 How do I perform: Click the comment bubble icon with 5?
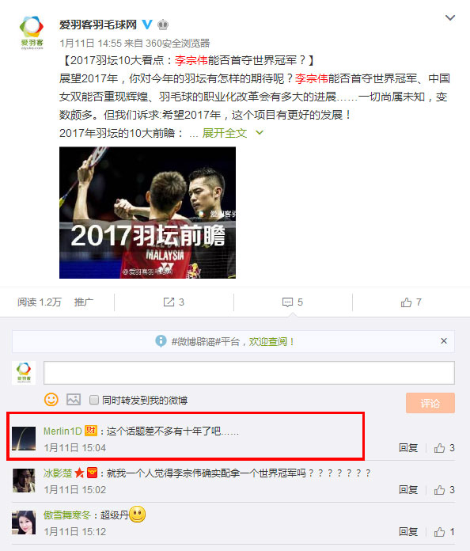click(287, 302)
